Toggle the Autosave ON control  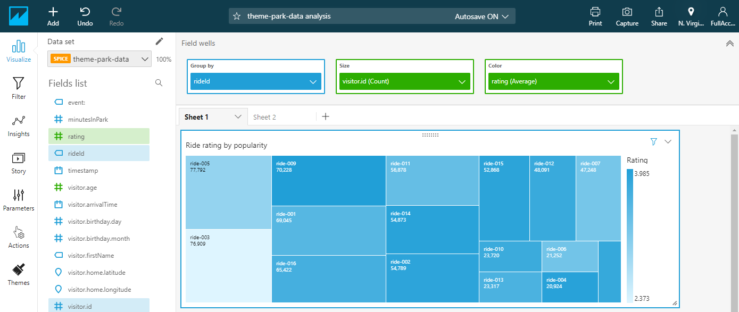(482, 16)
